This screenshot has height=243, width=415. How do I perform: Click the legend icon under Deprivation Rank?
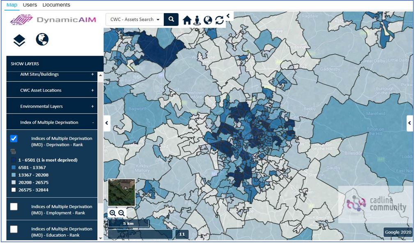tap(13, 151)
